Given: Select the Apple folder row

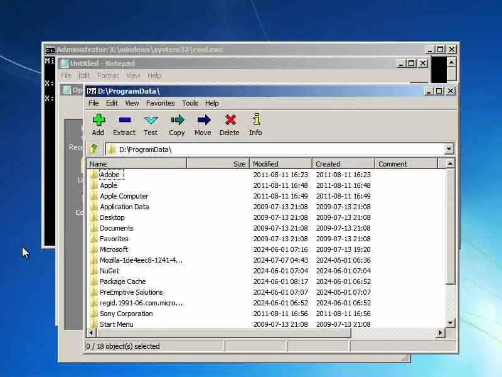Looking at the screenshot, I should (108, 185).
